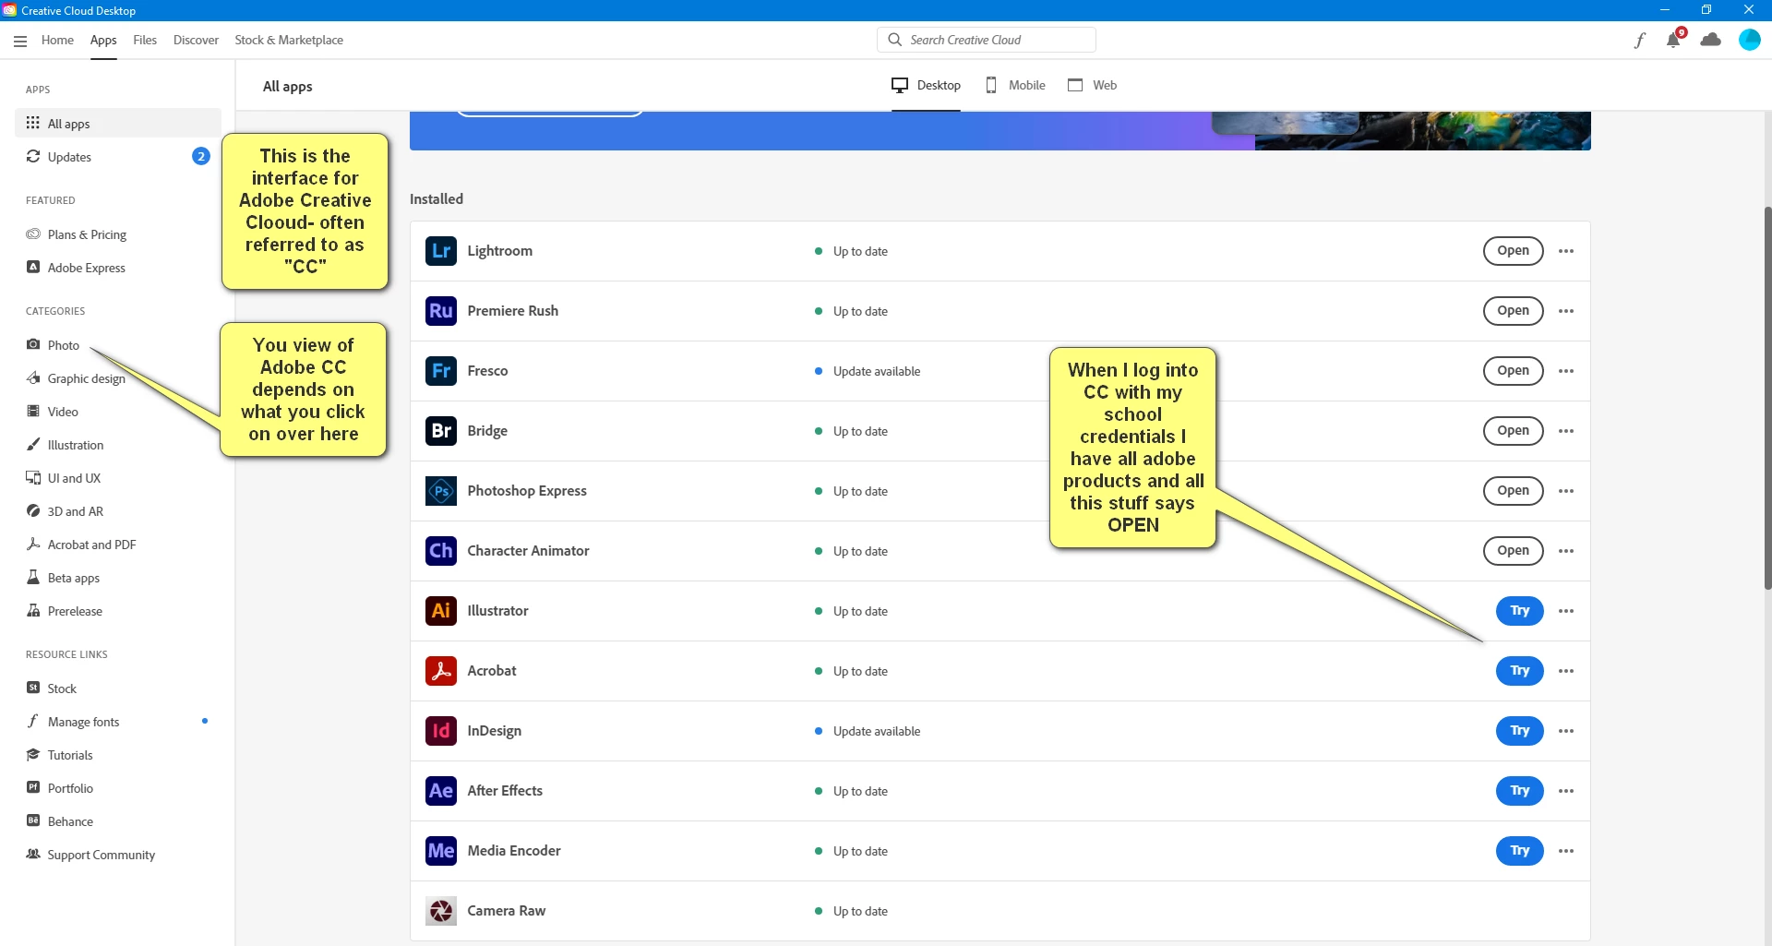
Task: Try the Illustrator app
Action: (1519, 611)
